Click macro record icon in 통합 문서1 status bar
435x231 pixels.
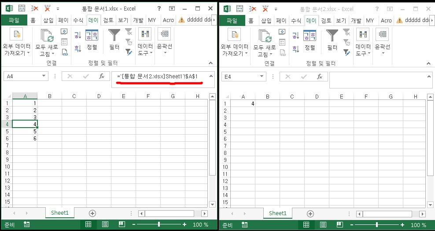pyautogui.click(x=27, y=224)
